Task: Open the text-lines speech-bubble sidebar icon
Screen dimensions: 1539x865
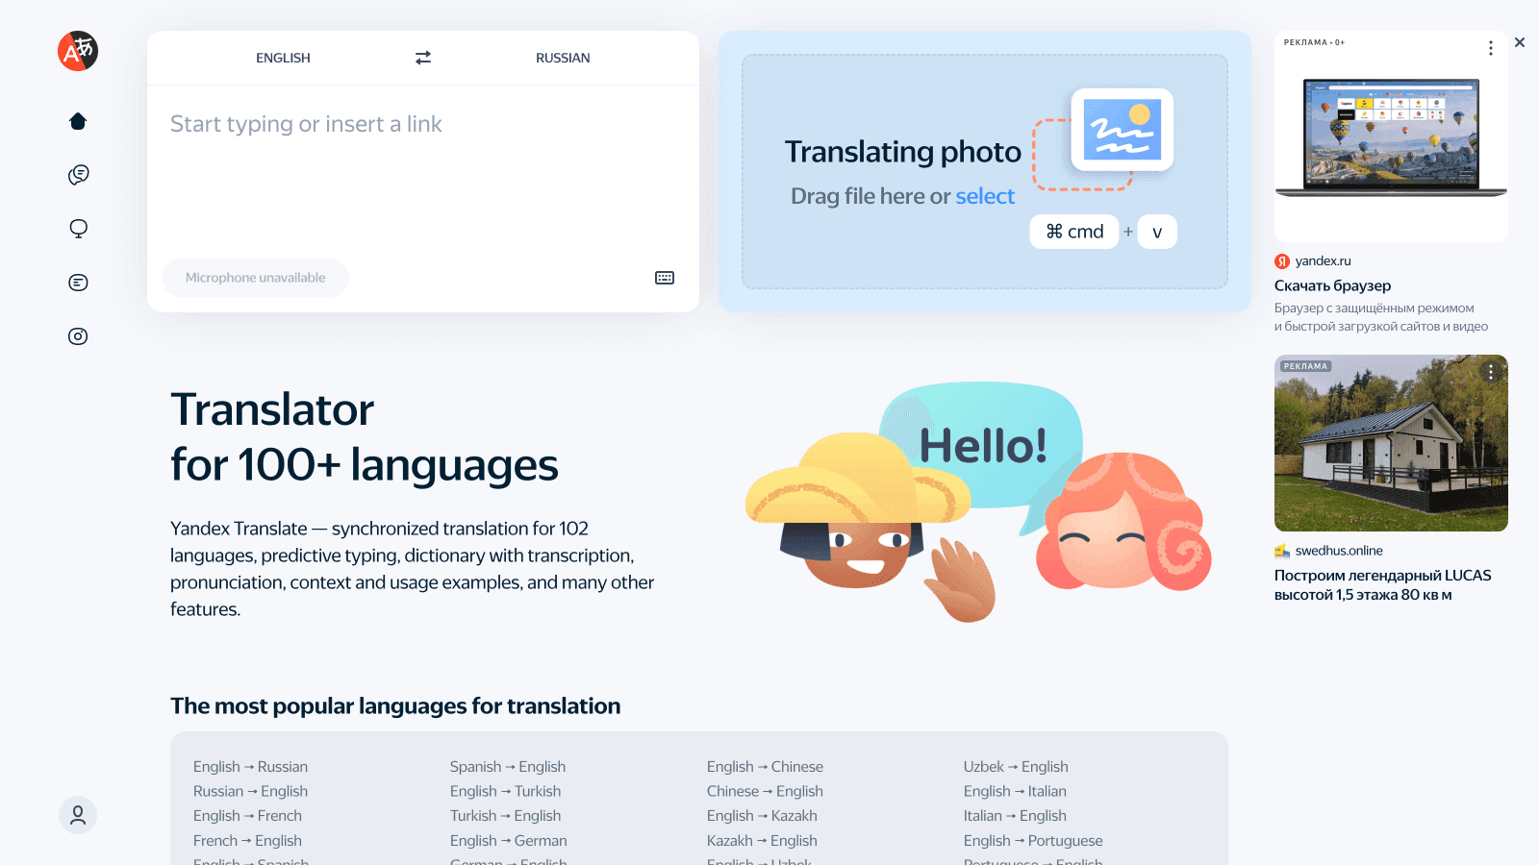Action: (78, 283)
